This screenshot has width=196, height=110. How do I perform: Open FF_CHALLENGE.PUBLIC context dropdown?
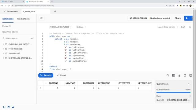tap(60, 27)
